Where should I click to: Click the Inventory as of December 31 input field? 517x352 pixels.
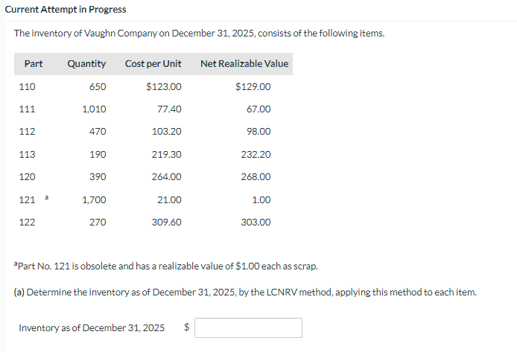(248, 327)
